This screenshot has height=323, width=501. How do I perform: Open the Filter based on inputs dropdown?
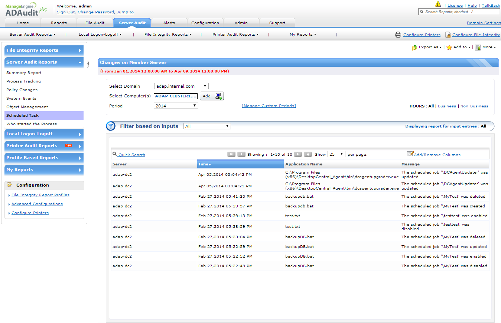[207, 126]
